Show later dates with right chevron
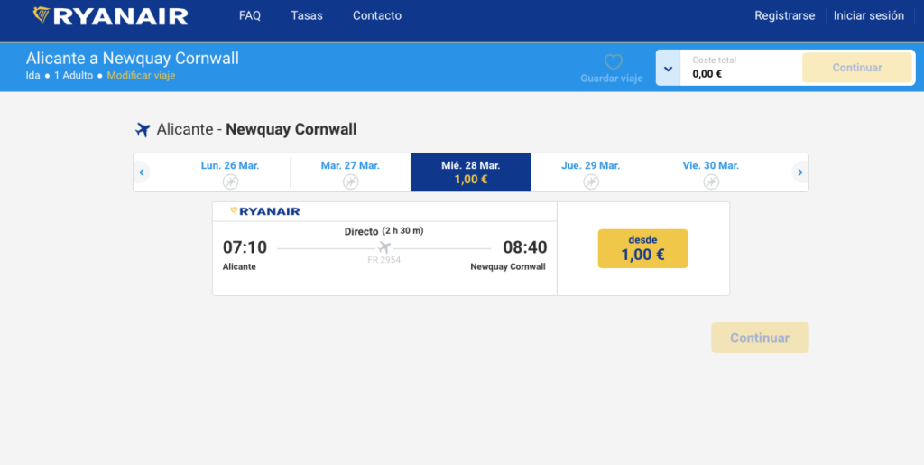This screenshot has height=465, width=924. 799,172
